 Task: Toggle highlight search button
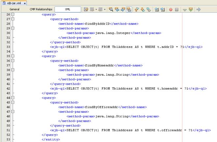[129, 10]
